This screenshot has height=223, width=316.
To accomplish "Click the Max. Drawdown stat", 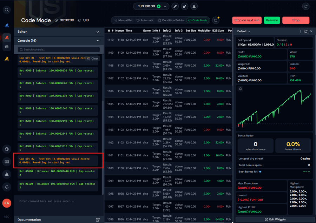I will coord(261,185).
